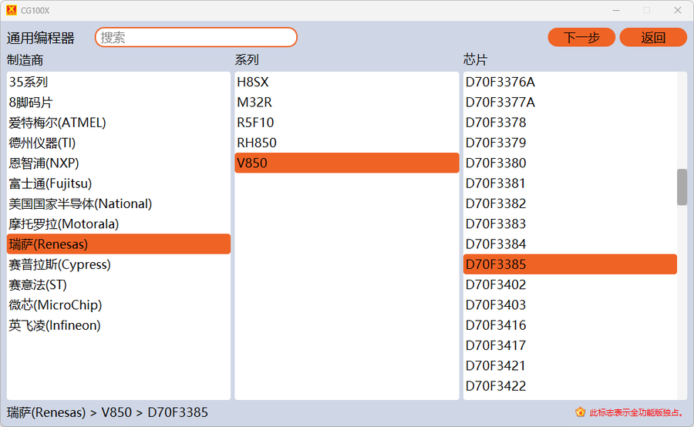Pick 英飞凌(Infineon) in manufacturer list
The image size is (694, 427).
(x=55, y=325)
